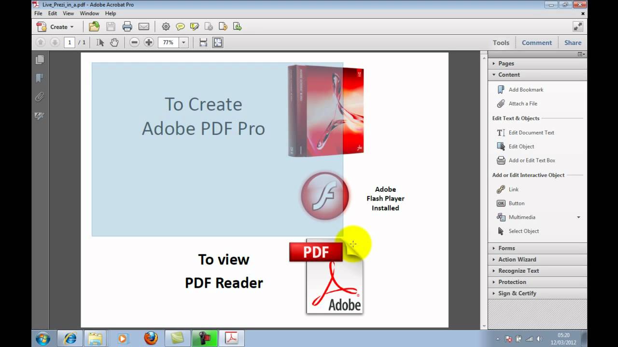Open Firefox from the taskbar
Viewport: 618px width, 347px height.
151,339
